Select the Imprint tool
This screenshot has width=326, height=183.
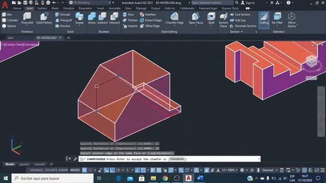pyautogui.click(x=130, y=26)
